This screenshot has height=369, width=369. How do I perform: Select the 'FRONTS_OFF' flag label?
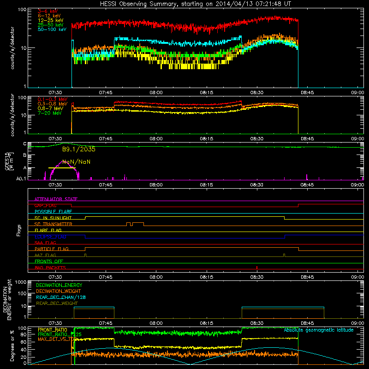(x=49, y=261)
